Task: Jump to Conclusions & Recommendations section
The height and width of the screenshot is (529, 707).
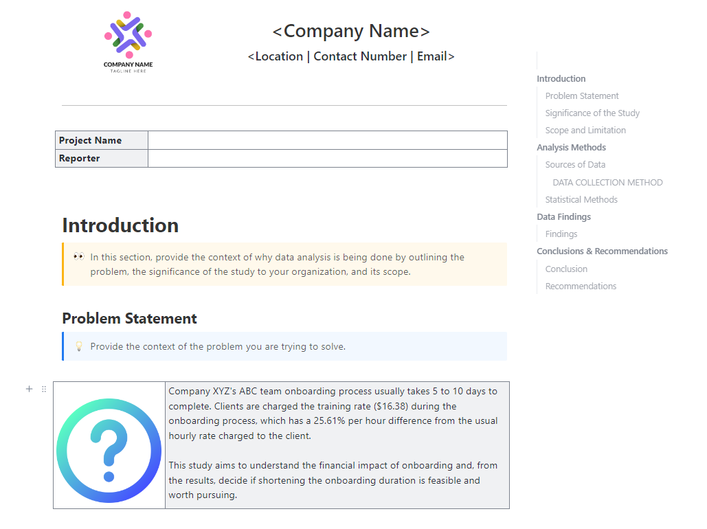Action: point(603,251)
